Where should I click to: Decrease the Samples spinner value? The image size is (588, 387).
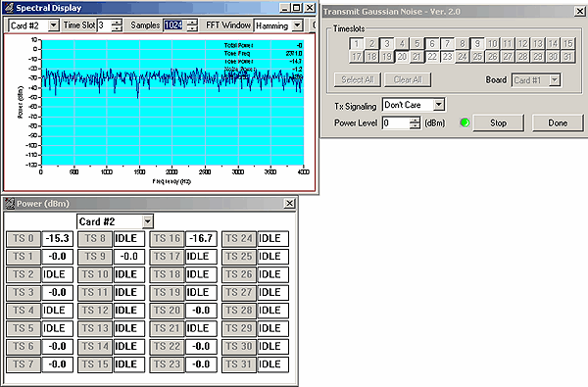point(192,28)
